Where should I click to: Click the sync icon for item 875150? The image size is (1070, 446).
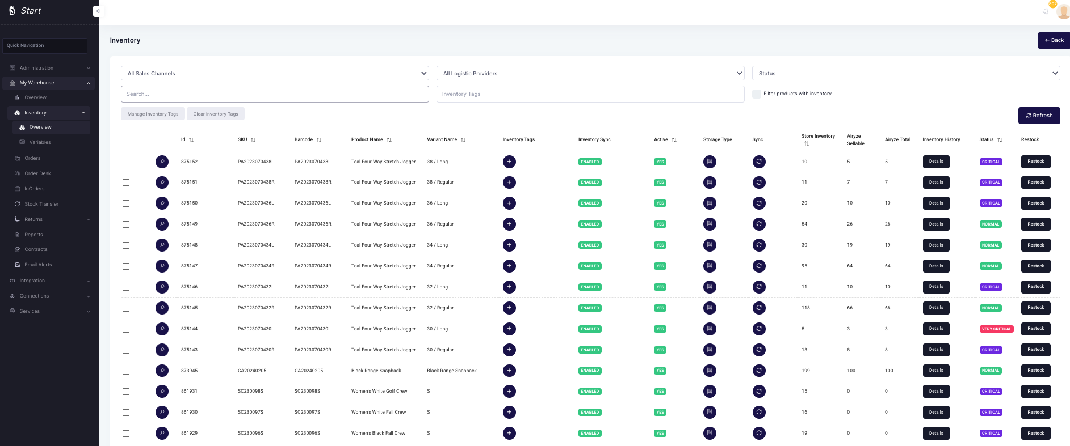[x=759, y=203]
